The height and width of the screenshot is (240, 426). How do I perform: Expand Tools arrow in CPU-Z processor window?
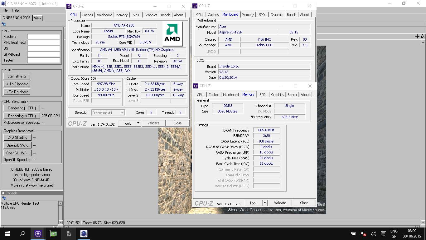pyautogui.click(x=138, y=123)
